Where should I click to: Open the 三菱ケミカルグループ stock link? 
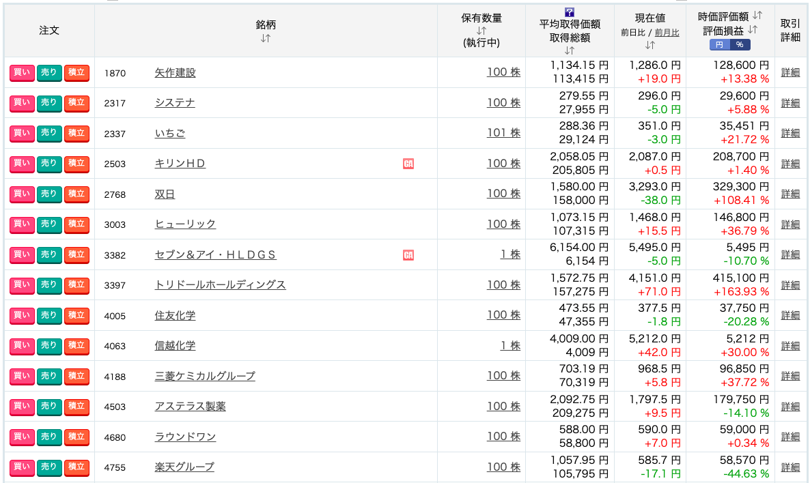click(205, 376)
